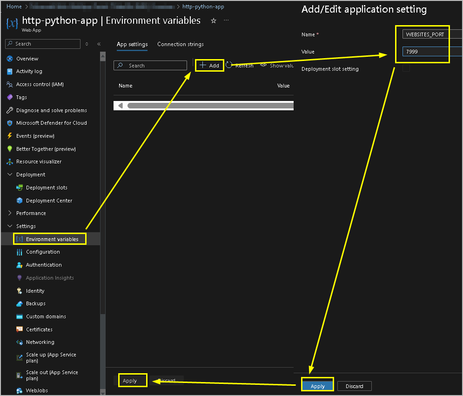Click the Certificates icon

pos(20,329)
